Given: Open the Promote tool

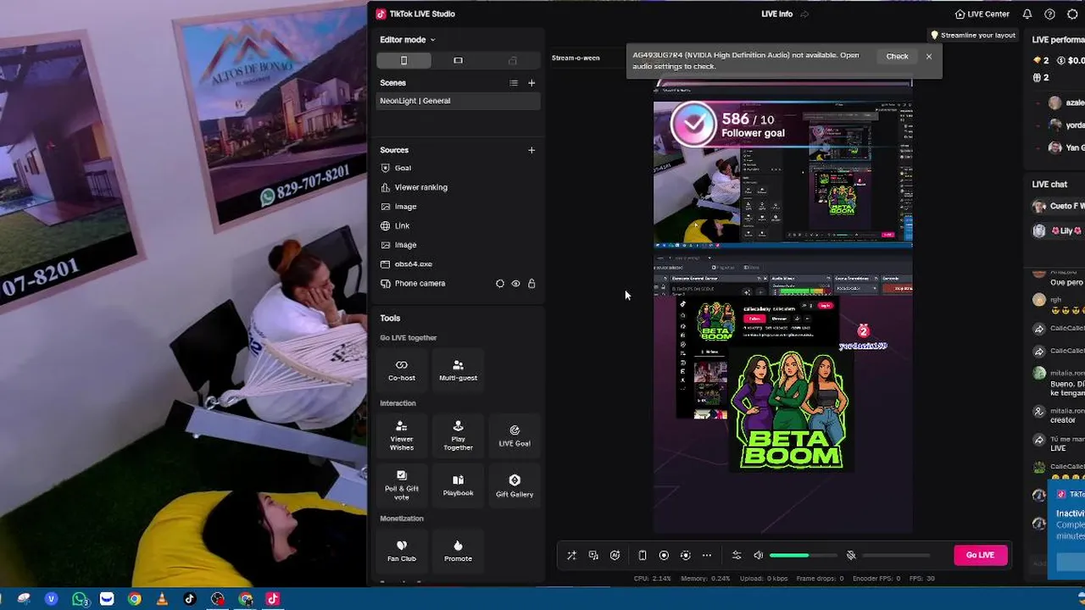Looking at the screenshot, I should tap(458, 551).
